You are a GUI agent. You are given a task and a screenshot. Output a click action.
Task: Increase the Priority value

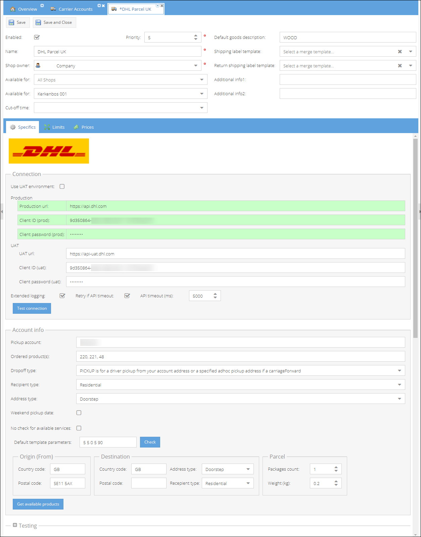pyautogui.click(x=196, y=36)
